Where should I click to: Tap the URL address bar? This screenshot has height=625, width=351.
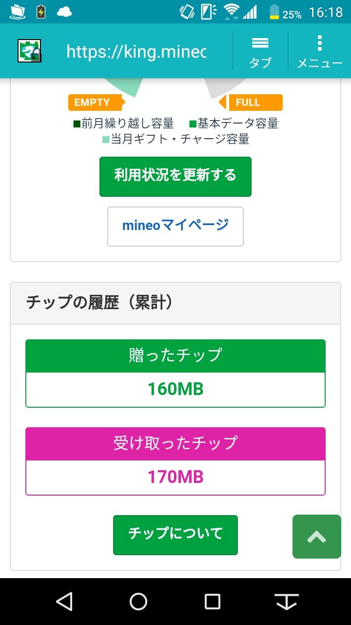pyautogui.click(x=136, y=51)
